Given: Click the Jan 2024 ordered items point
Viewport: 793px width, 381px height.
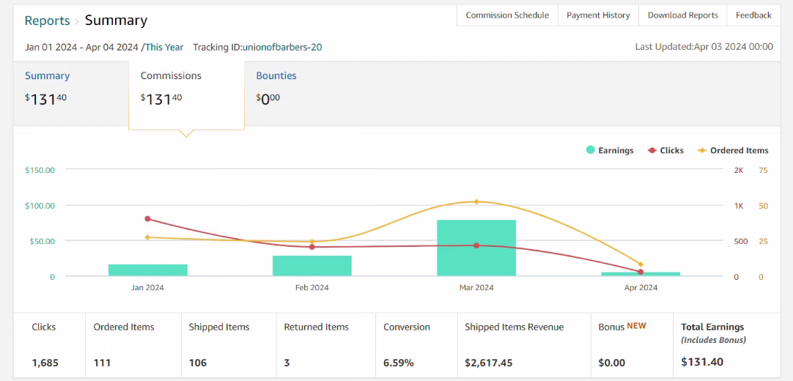Looking at the screenshot, I should pos(147,237).
